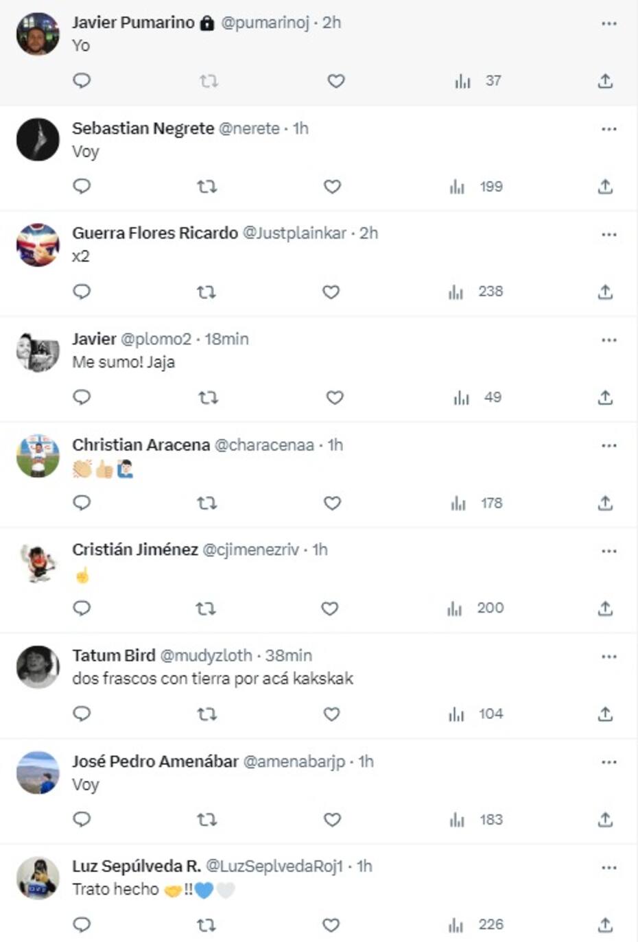Share Luz Sepúlveda R.'s tweet
Viewport: 638px width, 942px height.
click(605, 925)
